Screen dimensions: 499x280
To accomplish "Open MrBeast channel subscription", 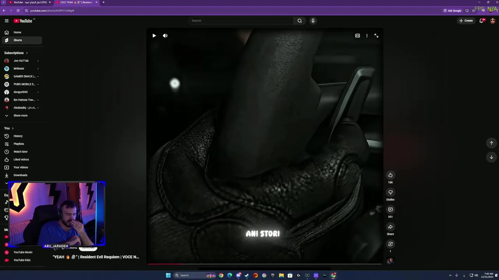I will 22,68.
